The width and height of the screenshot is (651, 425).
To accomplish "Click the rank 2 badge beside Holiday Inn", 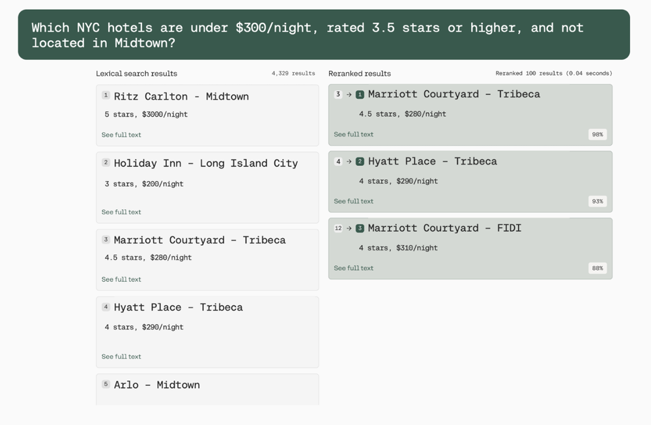I will (106, 162).
